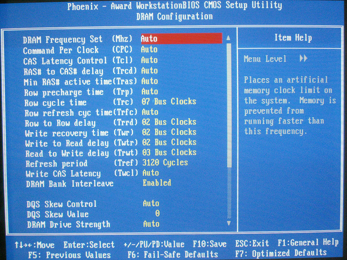Choose F7: Optimized Defaults

(281, 253)
